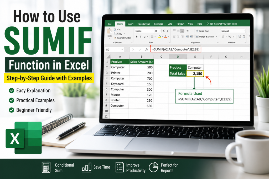Switch to the Review tab
This screenshot has height=179, width=269.
click(180, 24)
